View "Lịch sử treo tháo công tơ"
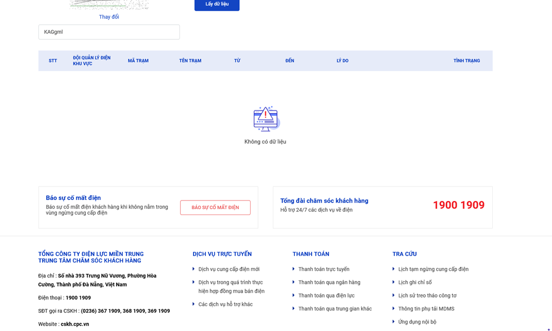 click(x=427, y=295)
